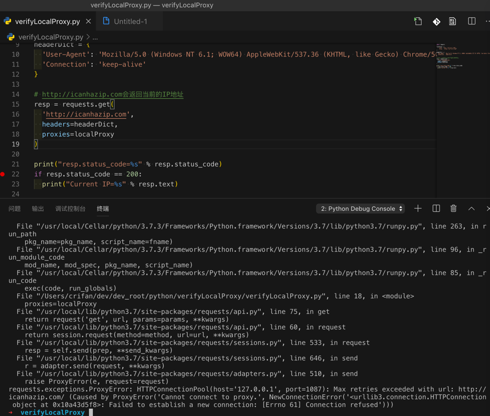Viewport: 490px width, 416px height.
Task: Split the terminal panel
Action: click(436, 209)
